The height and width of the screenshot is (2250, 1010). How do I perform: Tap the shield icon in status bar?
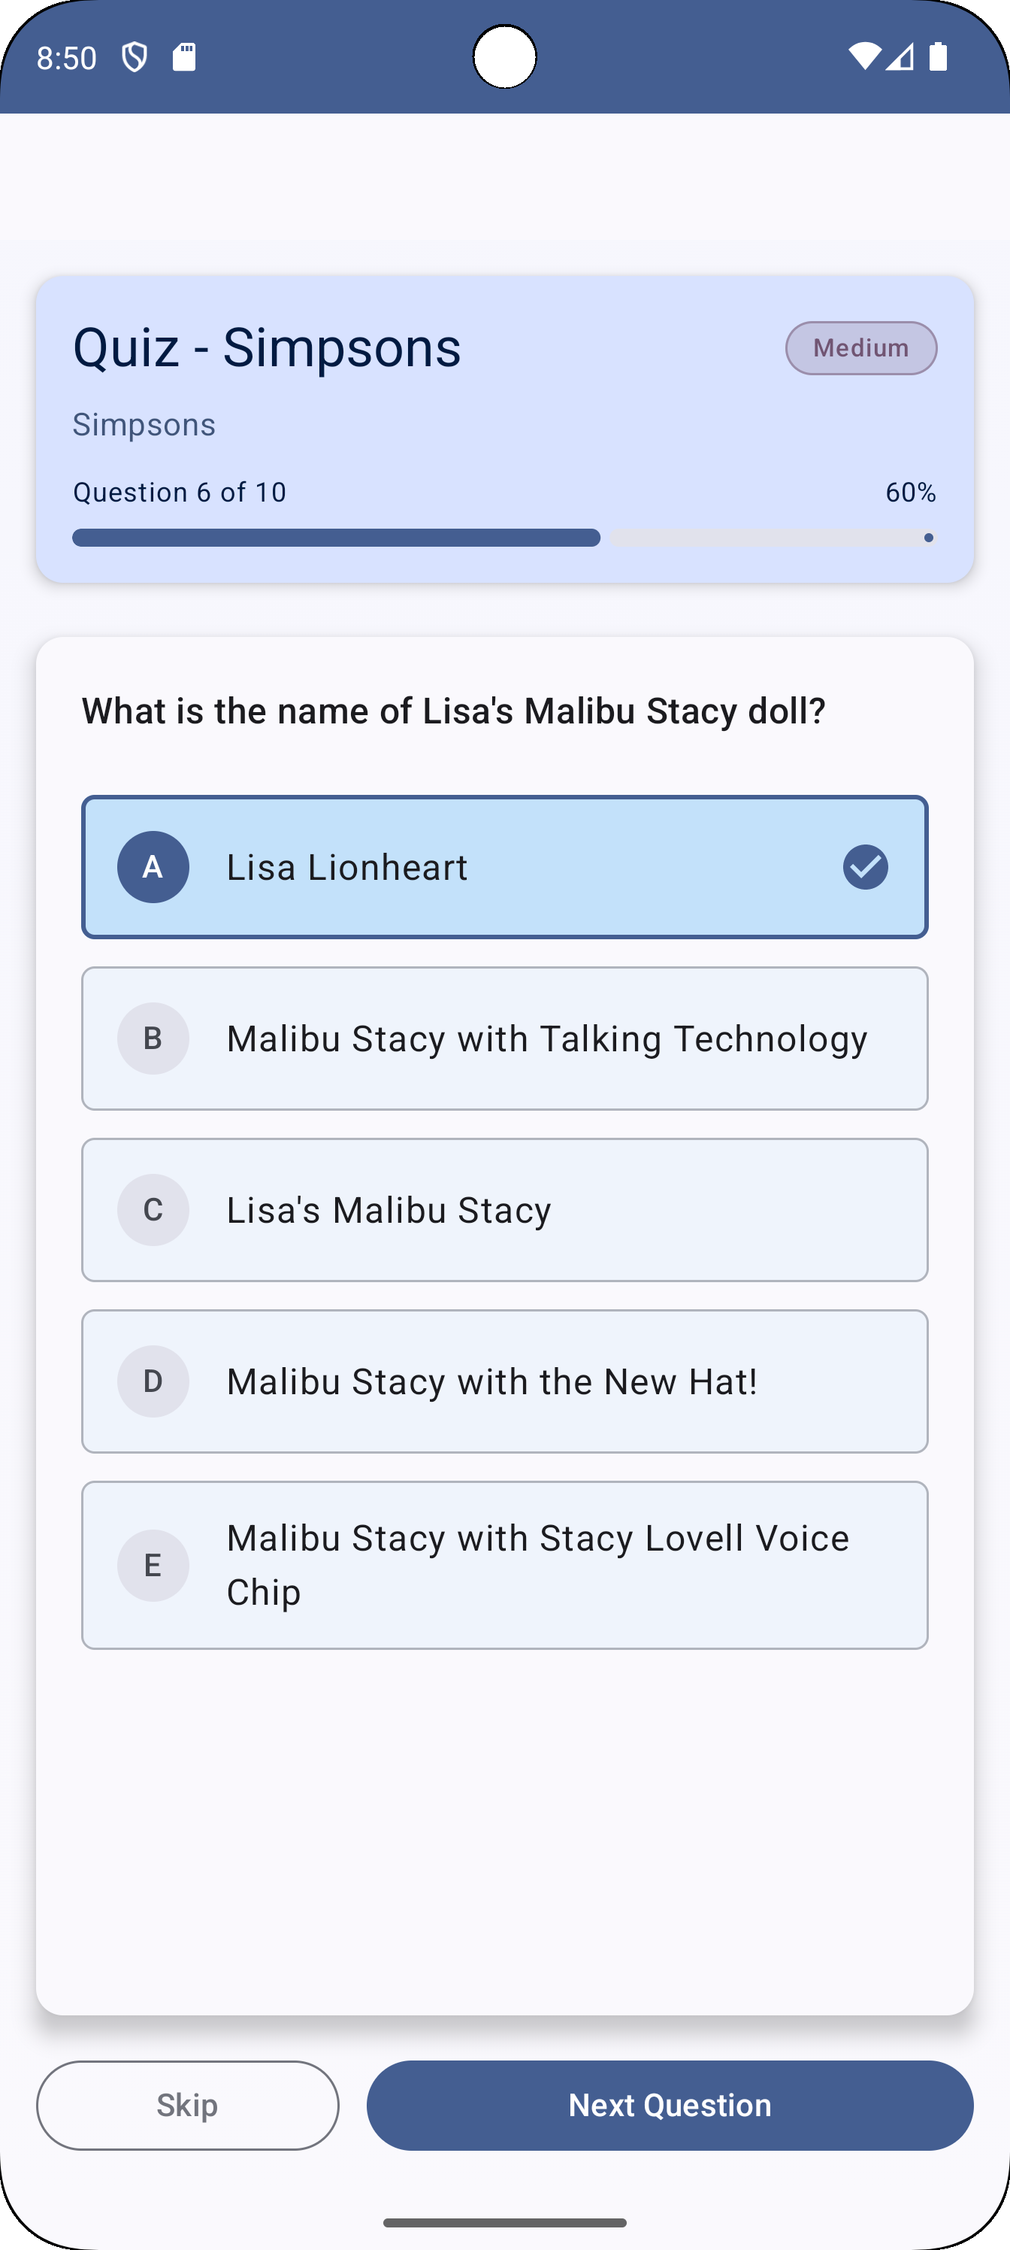(x=135, y=58)
